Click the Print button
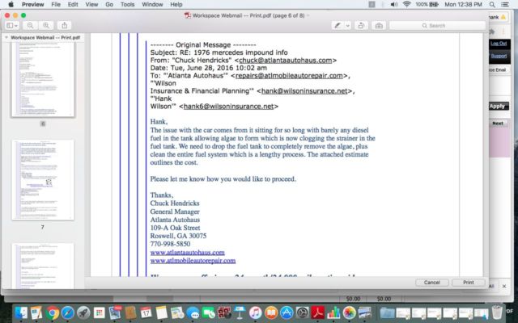518x323 pixels. coord(468,283)
